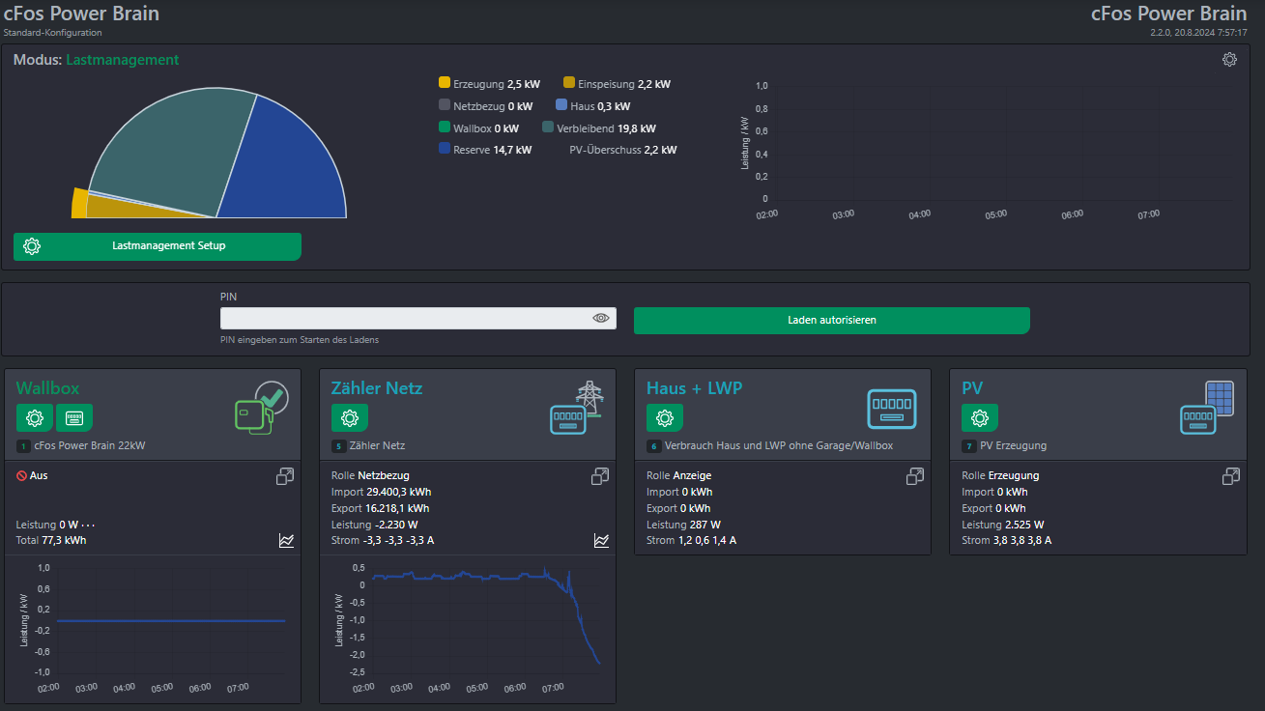Click the Haus blue legend swatch
The width and height of the screenshot is (1265, 711).
(562, 106)
